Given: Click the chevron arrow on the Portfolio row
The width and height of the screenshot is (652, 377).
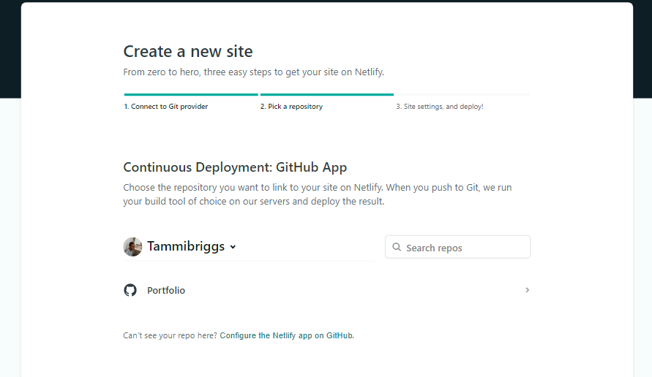Looking at the screenshot, I should coord(527,290).
